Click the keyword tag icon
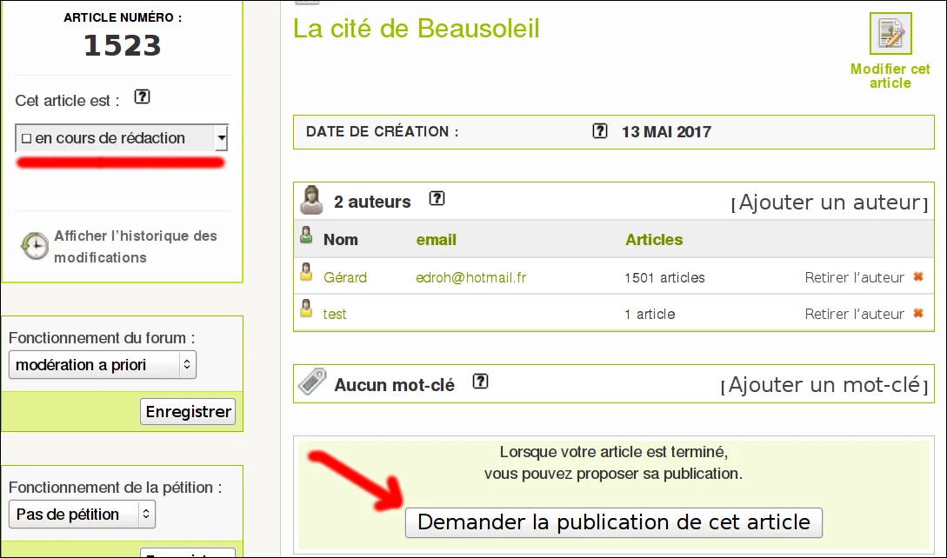 [312, 382]
